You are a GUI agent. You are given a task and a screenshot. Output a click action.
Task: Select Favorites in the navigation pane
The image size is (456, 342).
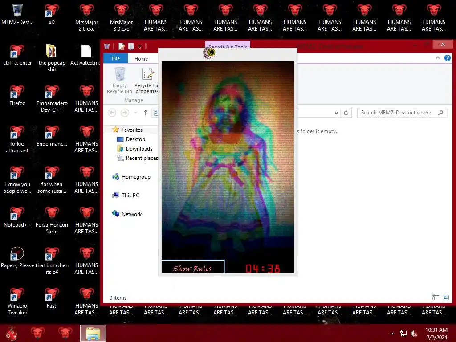[132, 130]
